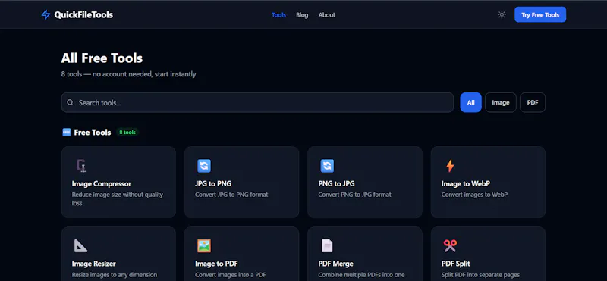Click 'Reduce image size without quality loss' description
607x281 pixels.
pos(118,198)
